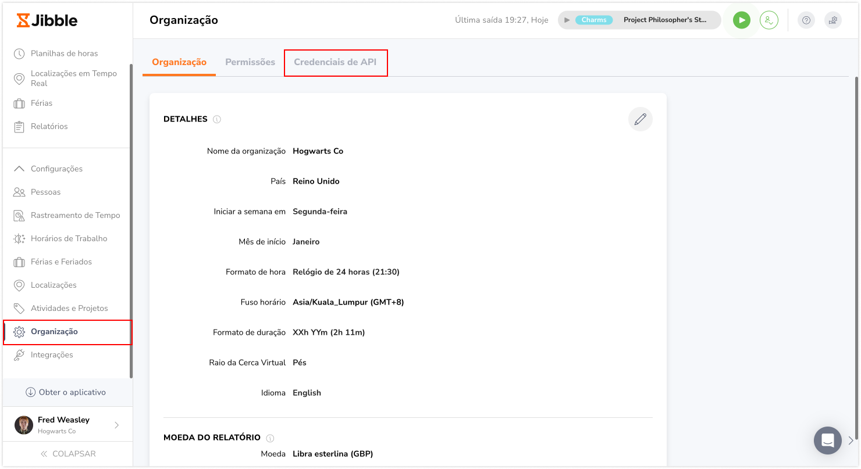Click the Férias suitcase icon
The height and width of the screenshot is (469, 861).
click(x=19, y=103)
